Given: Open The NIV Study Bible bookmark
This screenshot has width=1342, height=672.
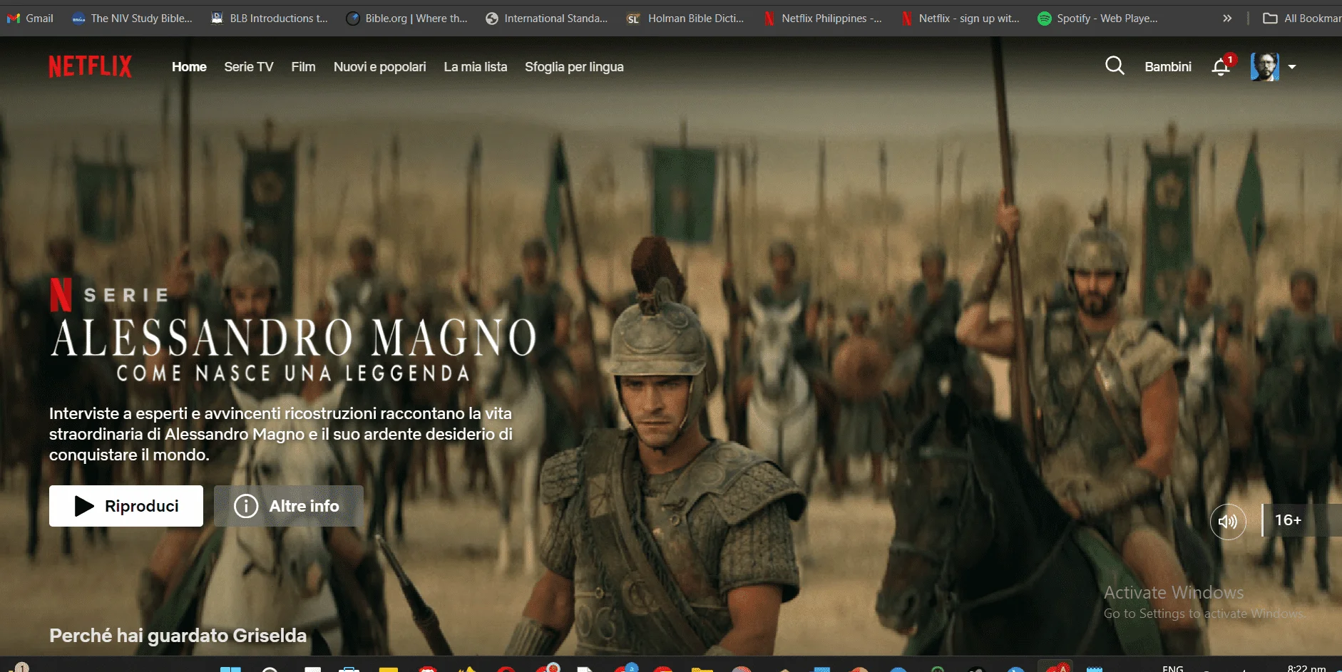Looking at the screenshot, I should [133, 19].
